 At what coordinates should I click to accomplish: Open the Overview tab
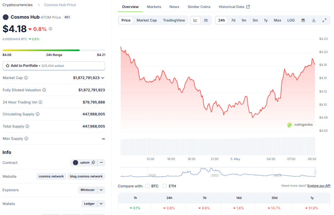coord(130,7)
